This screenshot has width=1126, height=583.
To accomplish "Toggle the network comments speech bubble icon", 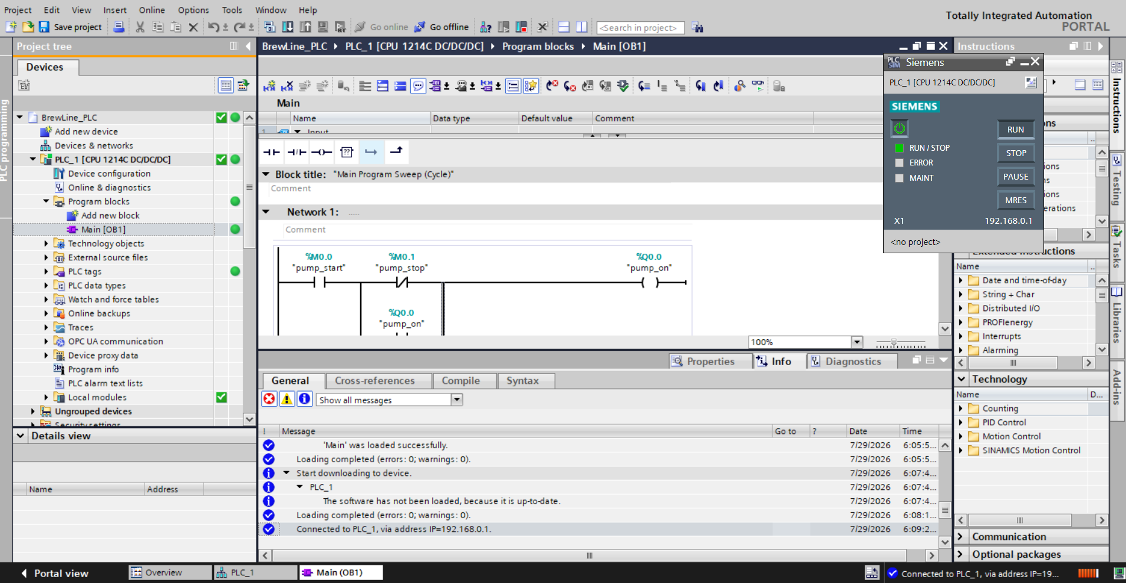I will point(418,86).
